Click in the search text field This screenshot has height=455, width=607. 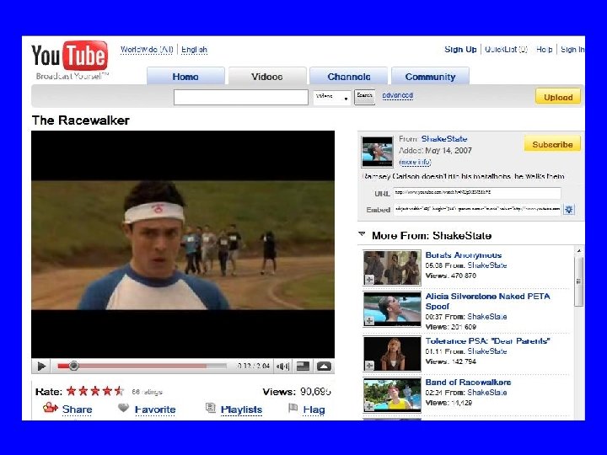pyautogui.click(x=241, y=97)
